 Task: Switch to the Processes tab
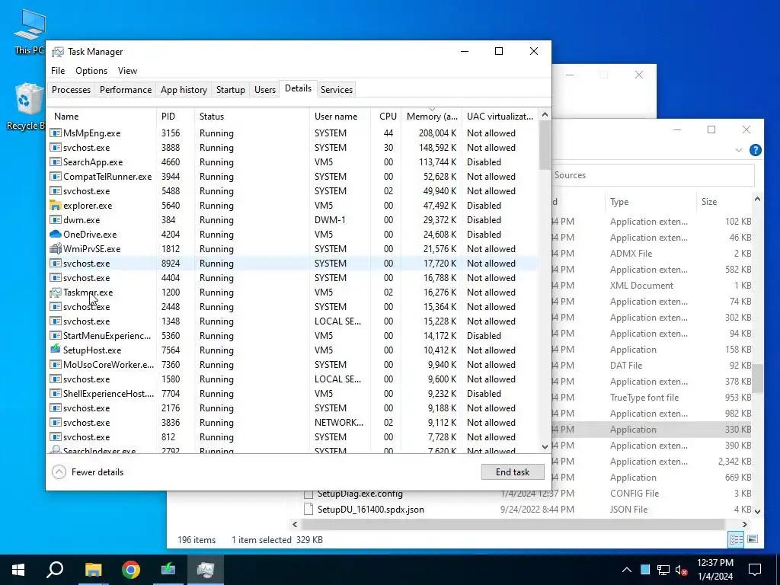[71, 90]
